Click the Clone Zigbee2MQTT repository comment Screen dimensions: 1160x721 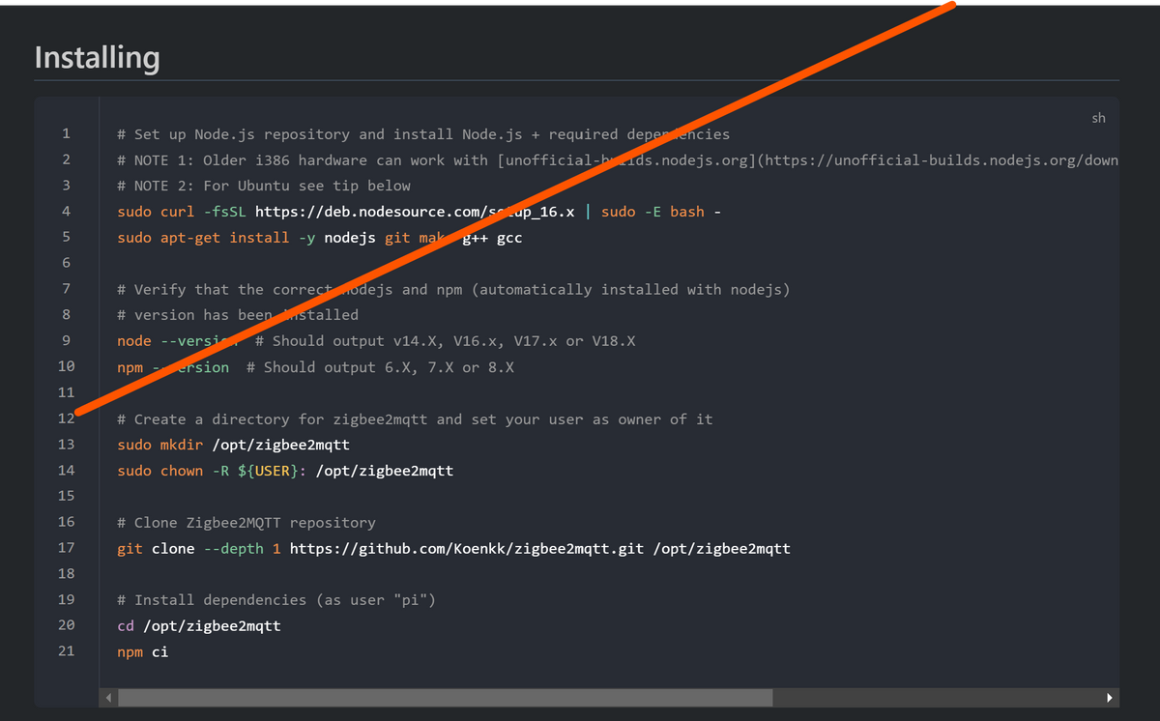(246, 523)
